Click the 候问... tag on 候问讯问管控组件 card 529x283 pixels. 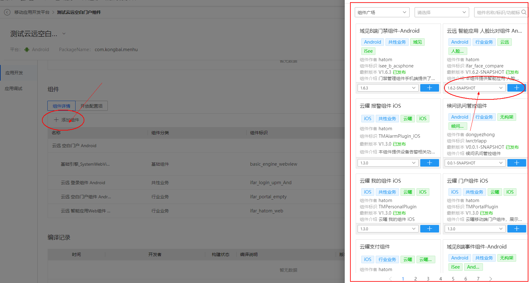click(458, 126)
